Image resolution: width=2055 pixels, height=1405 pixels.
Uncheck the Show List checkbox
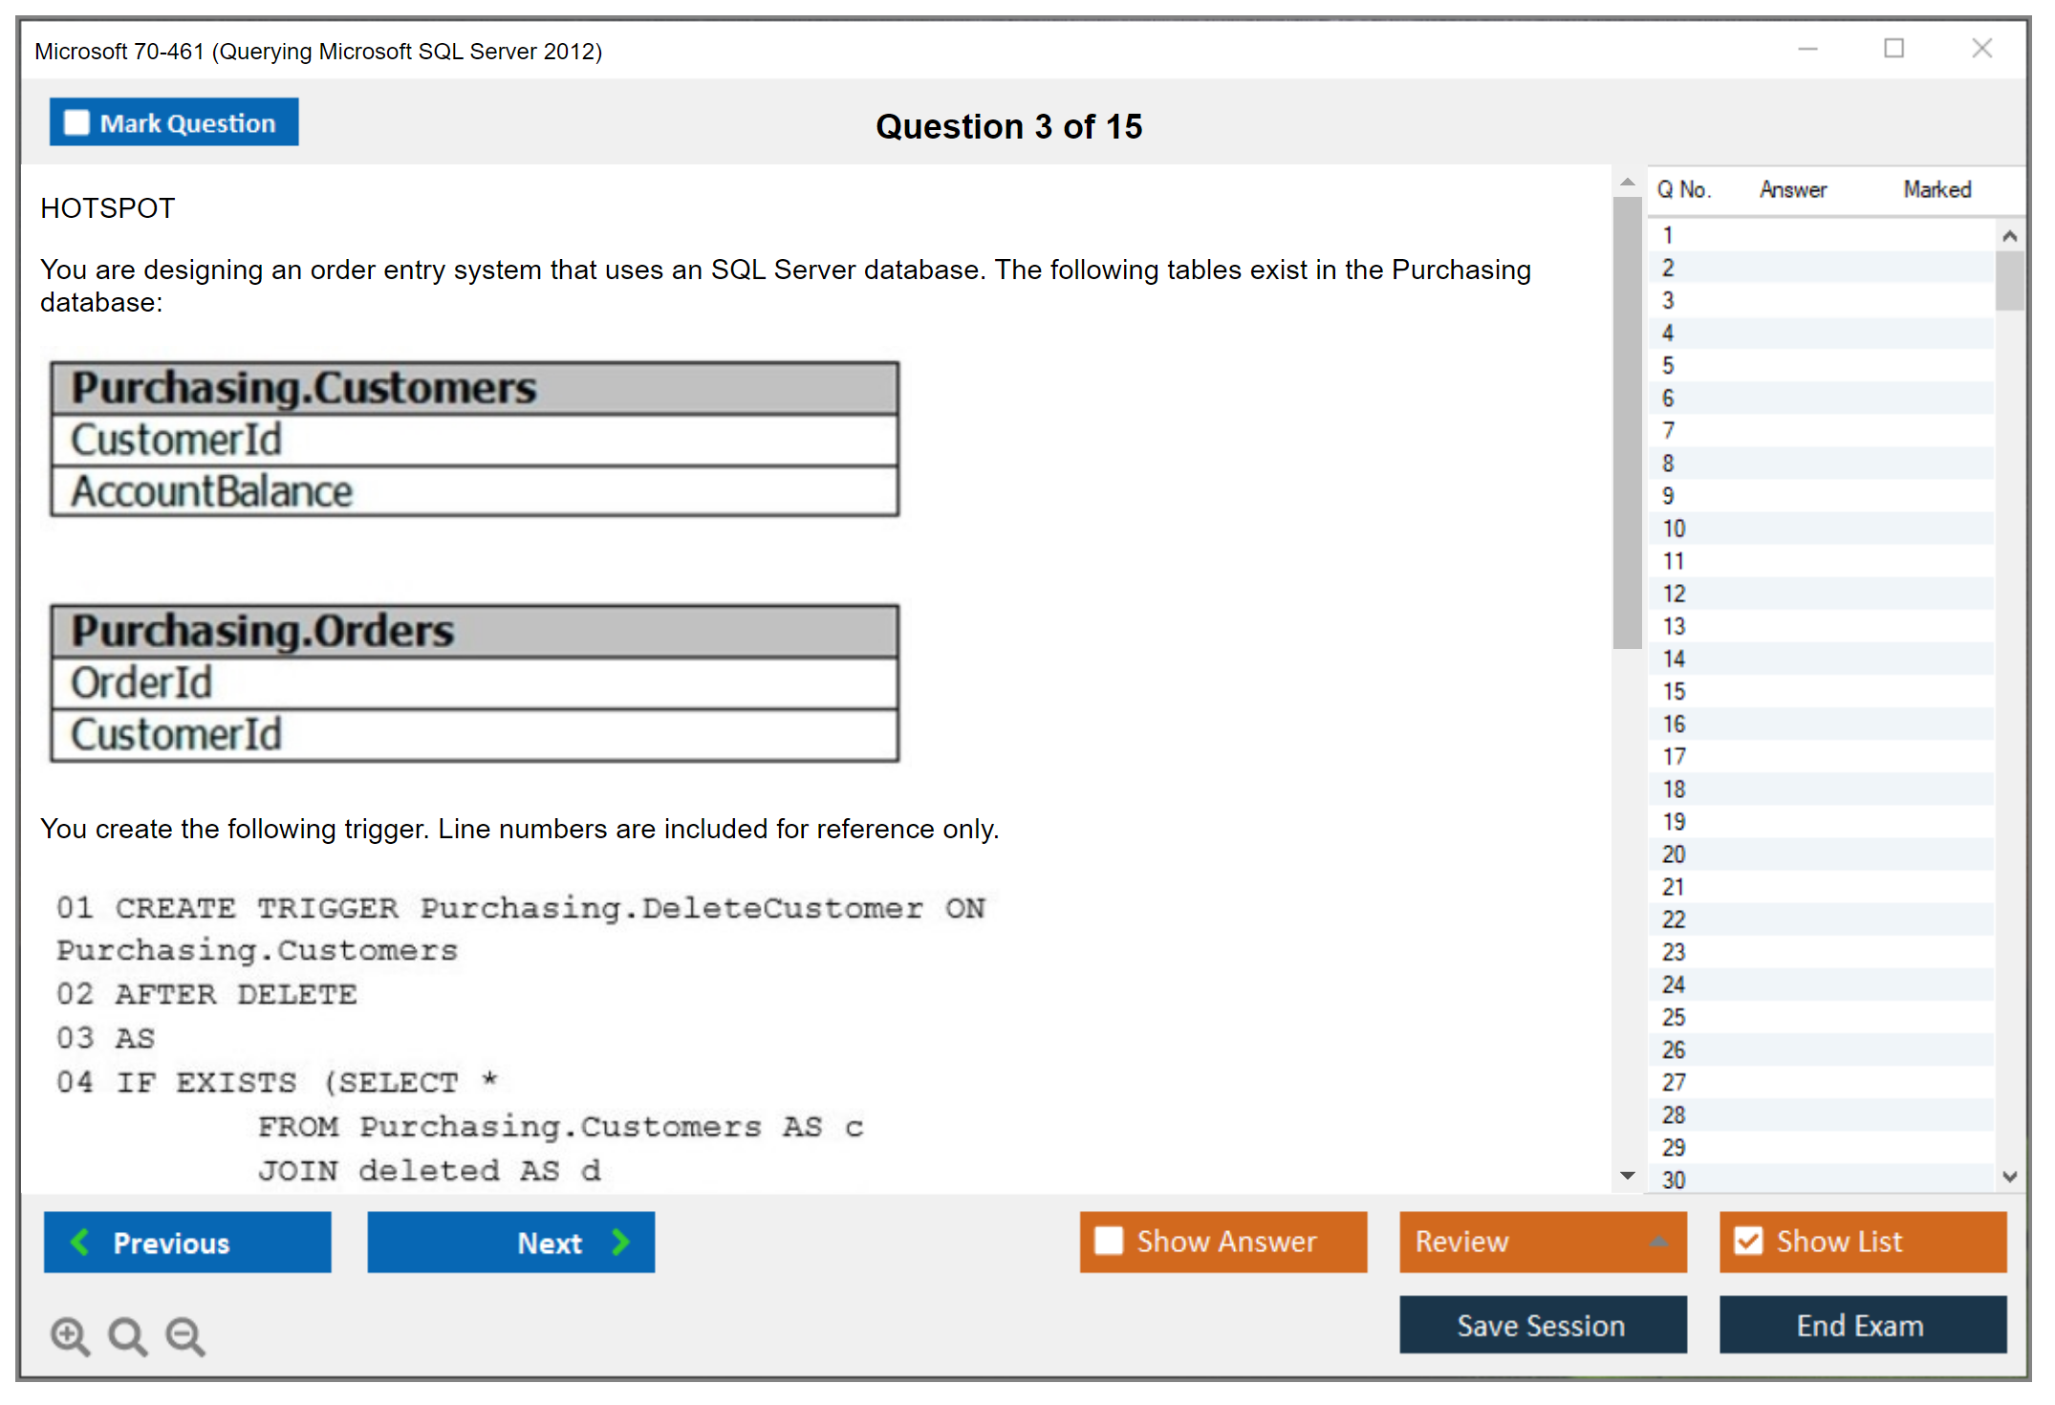coord(1748,1241)
